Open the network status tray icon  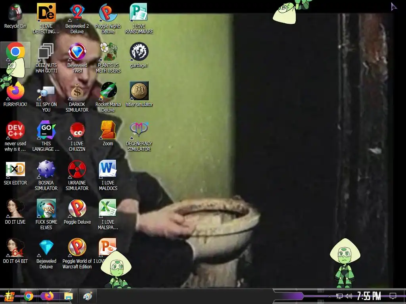tap(339, 296)
